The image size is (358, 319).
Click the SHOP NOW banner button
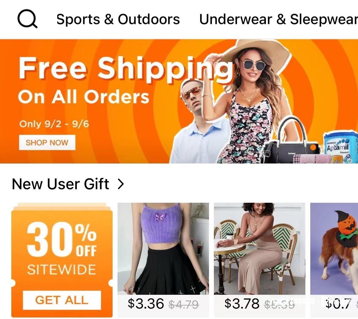tap(47, 143)
